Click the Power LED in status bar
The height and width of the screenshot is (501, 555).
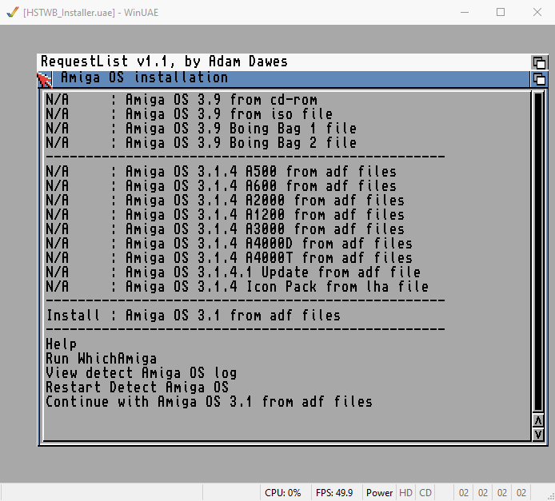coord(379,493)
